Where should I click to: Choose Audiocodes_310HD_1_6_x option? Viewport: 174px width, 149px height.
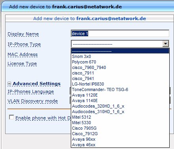tap(120, 112)
